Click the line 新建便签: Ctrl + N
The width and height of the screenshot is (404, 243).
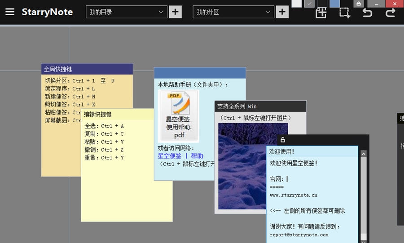click(x=70, y=97)
